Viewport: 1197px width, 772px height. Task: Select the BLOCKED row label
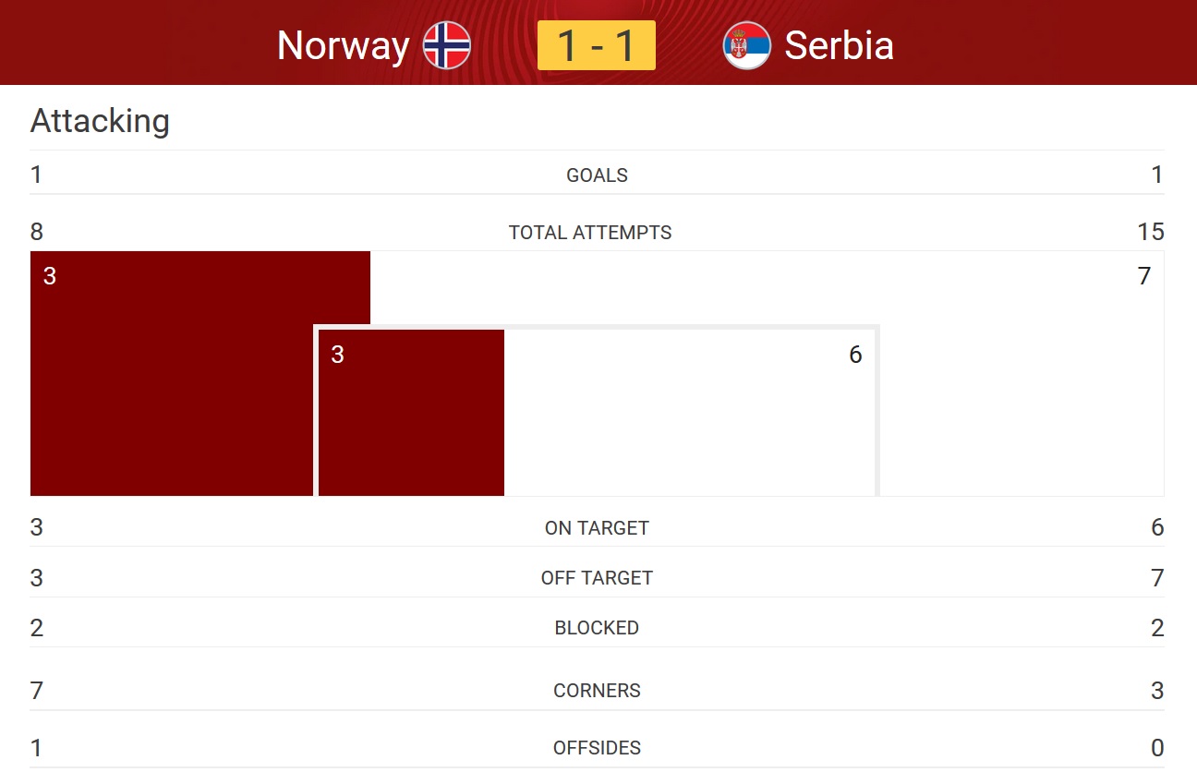[x=597, y=628]
